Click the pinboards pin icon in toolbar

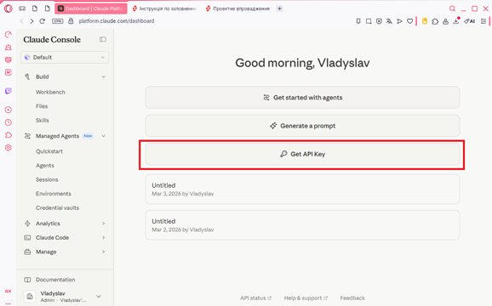[x=358, y=21]
